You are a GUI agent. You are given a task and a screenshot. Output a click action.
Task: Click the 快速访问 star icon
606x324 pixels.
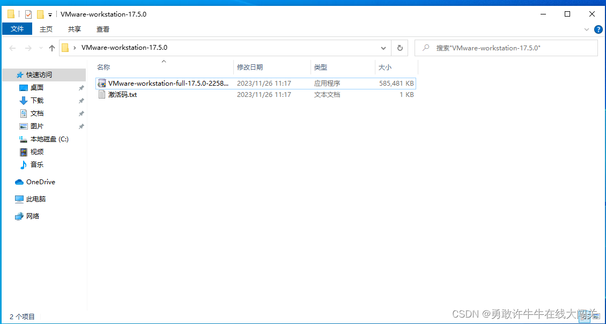(x=20, y=75)
